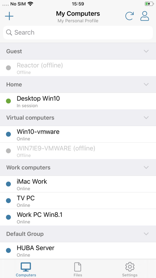The width and height of the screenshot is (156, 278).
Task: Click the magnifier icon in search bar
Action: 9,32
